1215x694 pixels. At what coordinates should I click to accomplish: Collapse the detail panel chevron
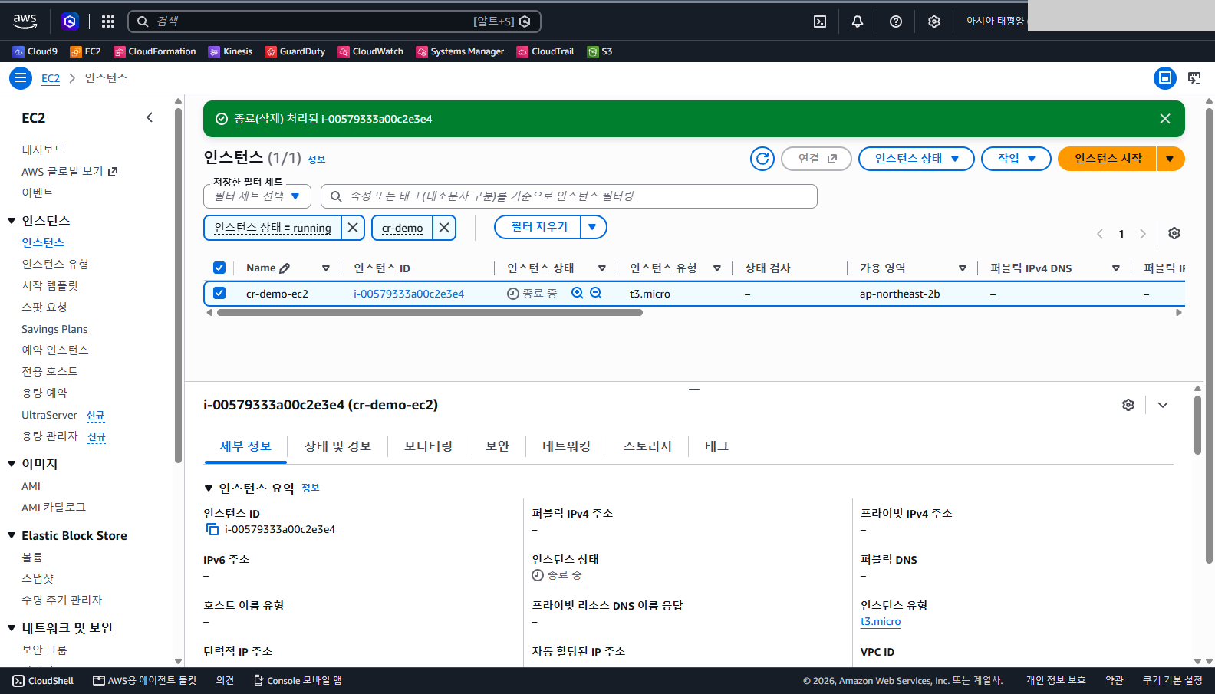1163,405
